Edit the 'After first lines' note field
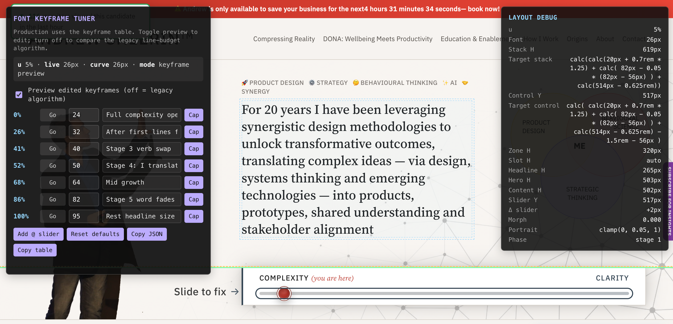673x324 pixels. pyautogui.click(x=142, y=132)
